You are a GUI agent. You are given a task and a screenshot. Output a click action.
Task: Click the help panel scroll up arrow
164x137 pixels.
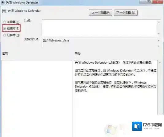coord(160,62)
